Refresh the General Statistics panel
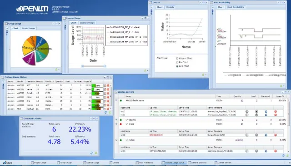The width and height of the screenshot is (291, 166). [92, 153]
